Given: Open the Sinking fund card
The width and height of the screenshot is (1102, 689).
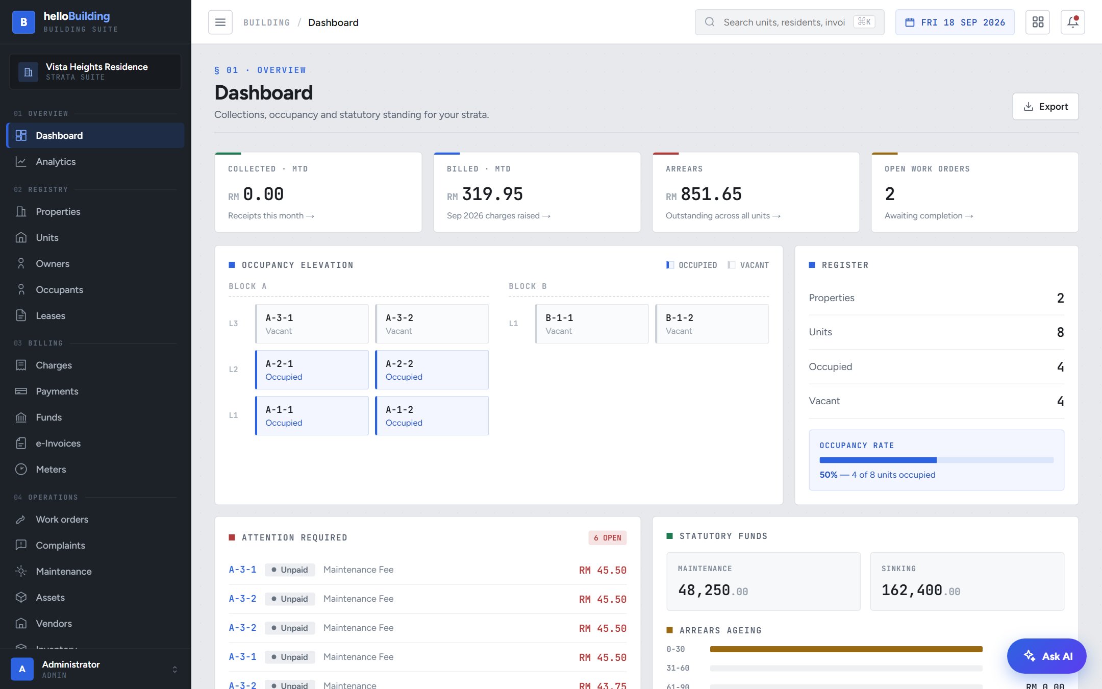Looking at the screenshot, I should 967,581.
